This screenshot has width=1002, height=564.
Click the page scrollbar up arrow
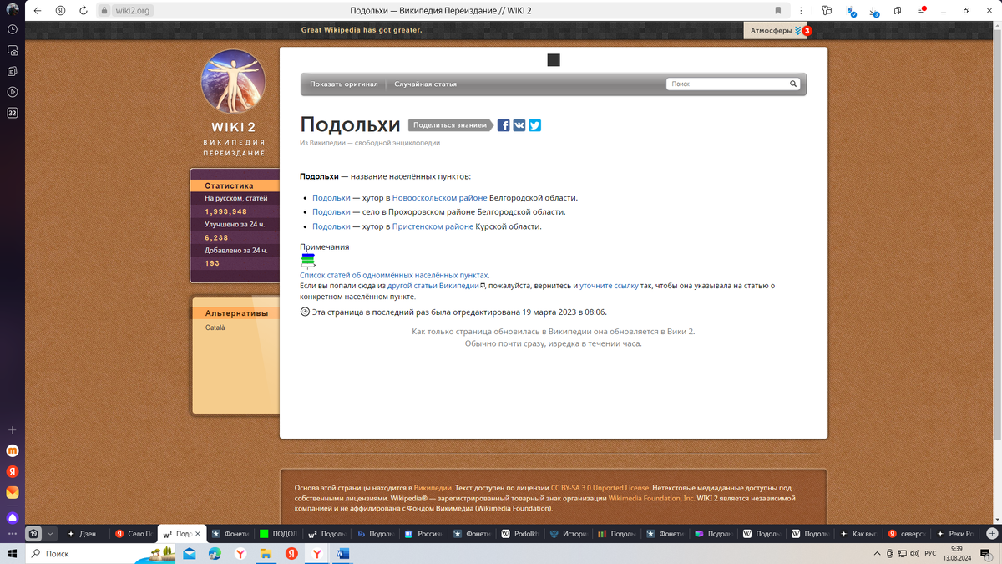996,26
